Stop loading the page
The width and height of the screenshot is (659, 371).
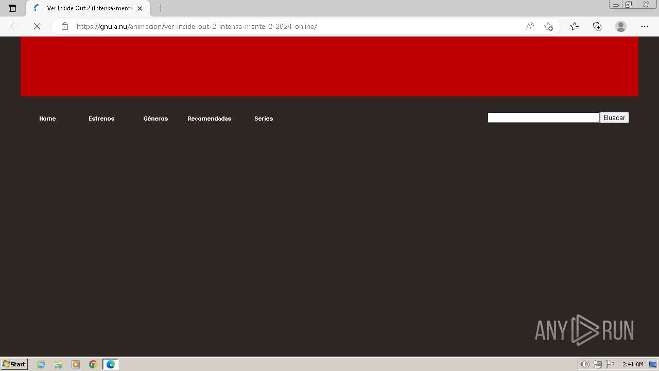pyautogui.click(x=37, y=26)
